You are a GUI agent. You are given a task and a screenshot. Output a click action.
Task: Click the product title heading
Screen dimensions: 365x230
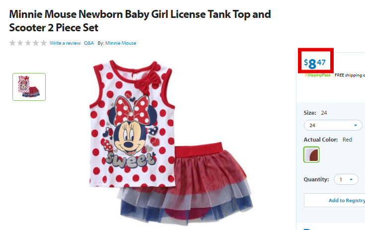pyautogui.click(x=140, y=21)
